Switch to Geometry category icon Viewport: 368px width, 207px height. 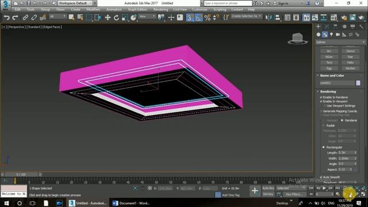tap(318, 34)
